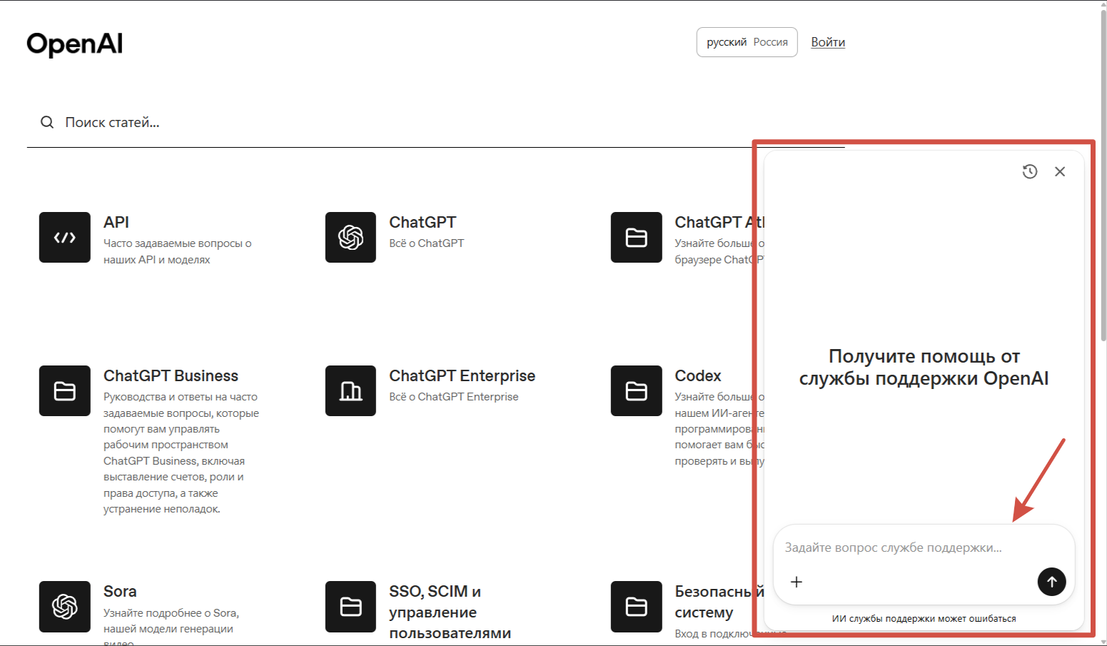Click the description Всё о ChatGPT Enterprise

pos(454,397)
